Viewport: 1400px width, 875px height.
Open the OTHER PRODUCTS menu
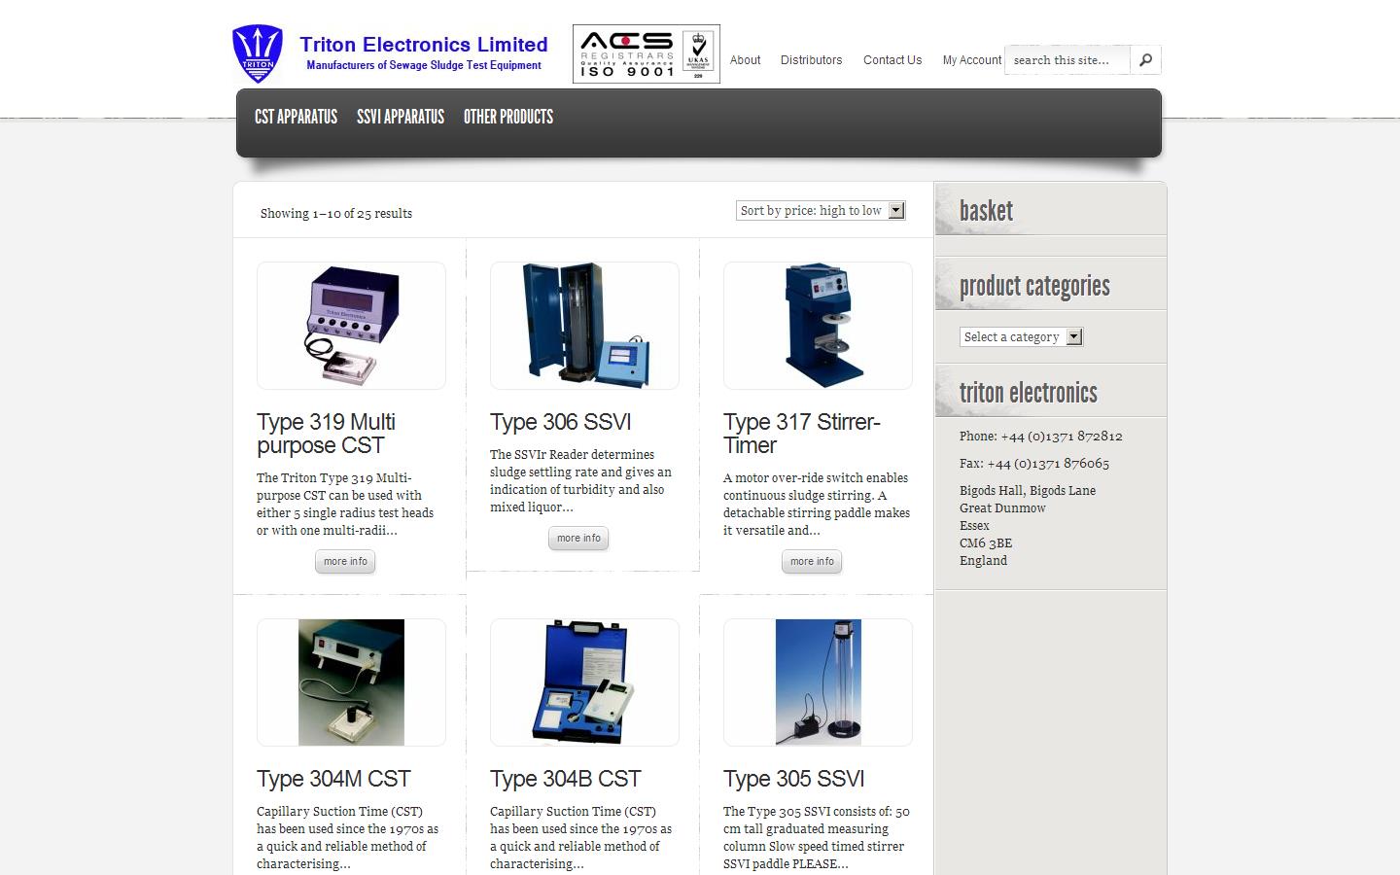point(508,117)
